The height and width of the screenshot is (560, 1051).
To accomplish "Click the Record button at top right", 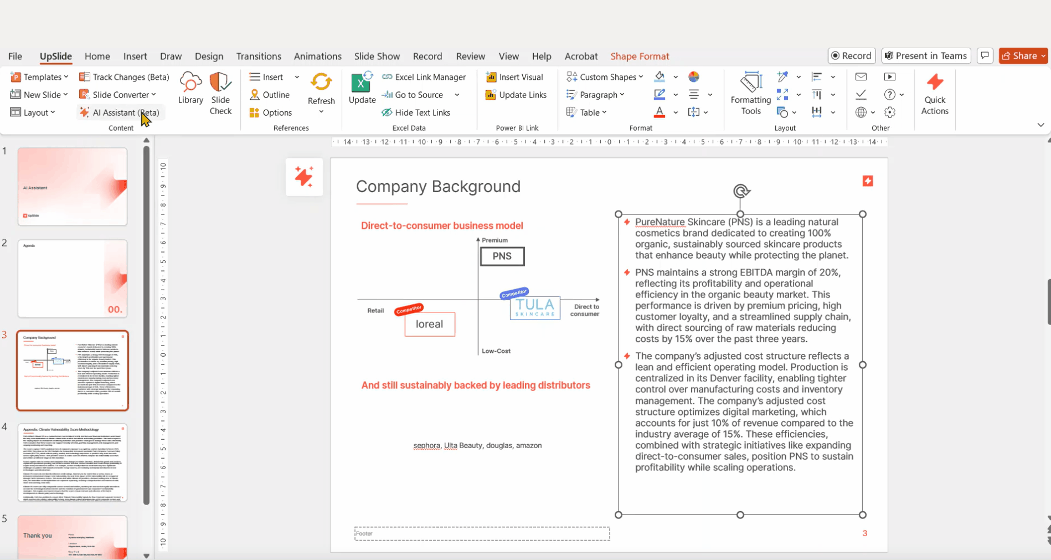I will tap(852, 55).
